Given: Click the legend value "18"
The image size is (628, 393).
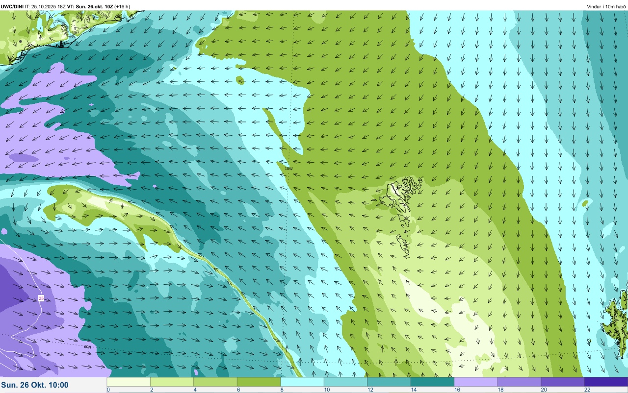Looking at the screenshot, I should click(x=500, y=390).
